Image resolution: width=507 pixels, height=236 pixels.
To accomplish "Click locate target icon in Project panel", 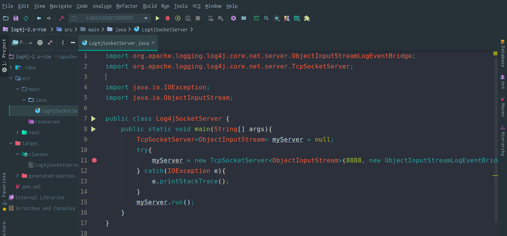I will pos(40,43).
